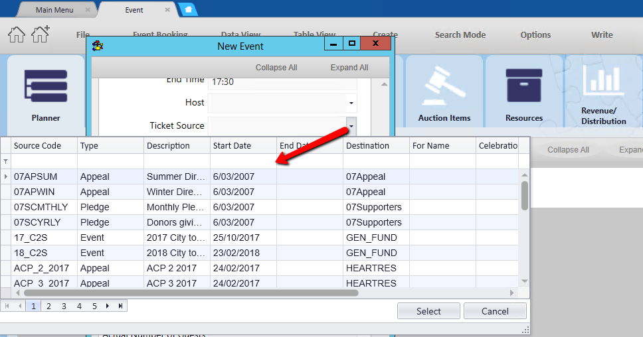This screenshot has height=337, width=643.
Task: Open the blue home tab icon
Action: [188, 10]
